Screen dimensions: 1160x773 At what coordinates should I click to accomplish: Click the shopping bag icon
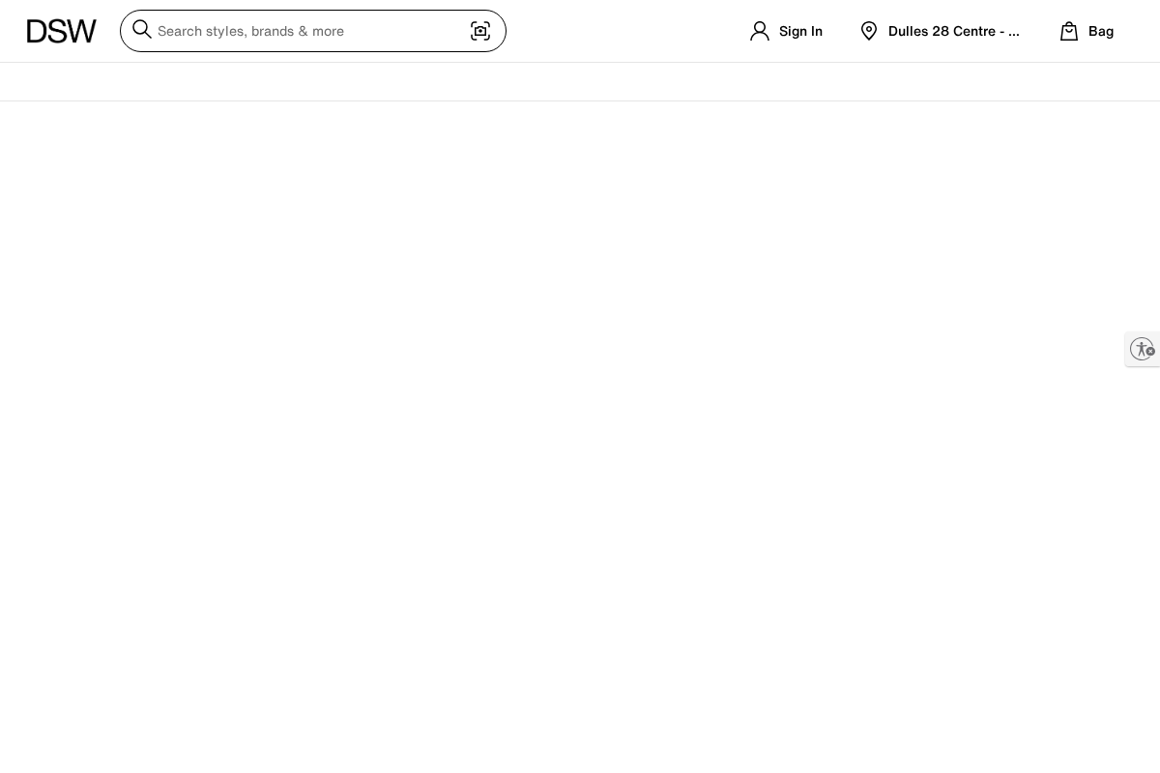(x=1069, y=31)
